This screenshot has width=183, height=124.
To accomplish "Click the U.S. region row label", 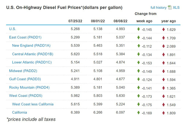I will coord(12,29).
